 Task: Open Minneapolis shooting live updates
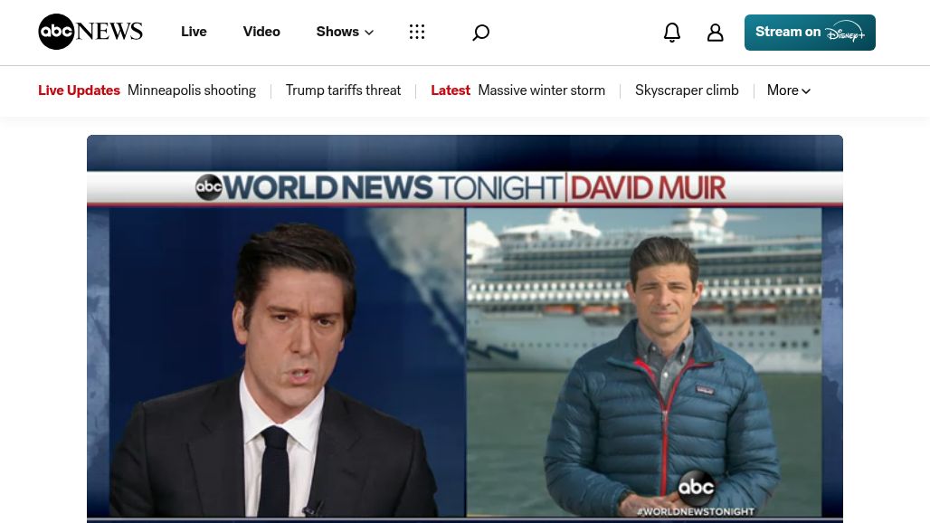[x=191, y=90]
